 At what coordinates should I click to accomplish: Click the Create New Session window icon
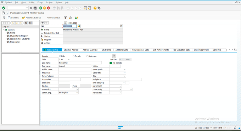point(85,8)
